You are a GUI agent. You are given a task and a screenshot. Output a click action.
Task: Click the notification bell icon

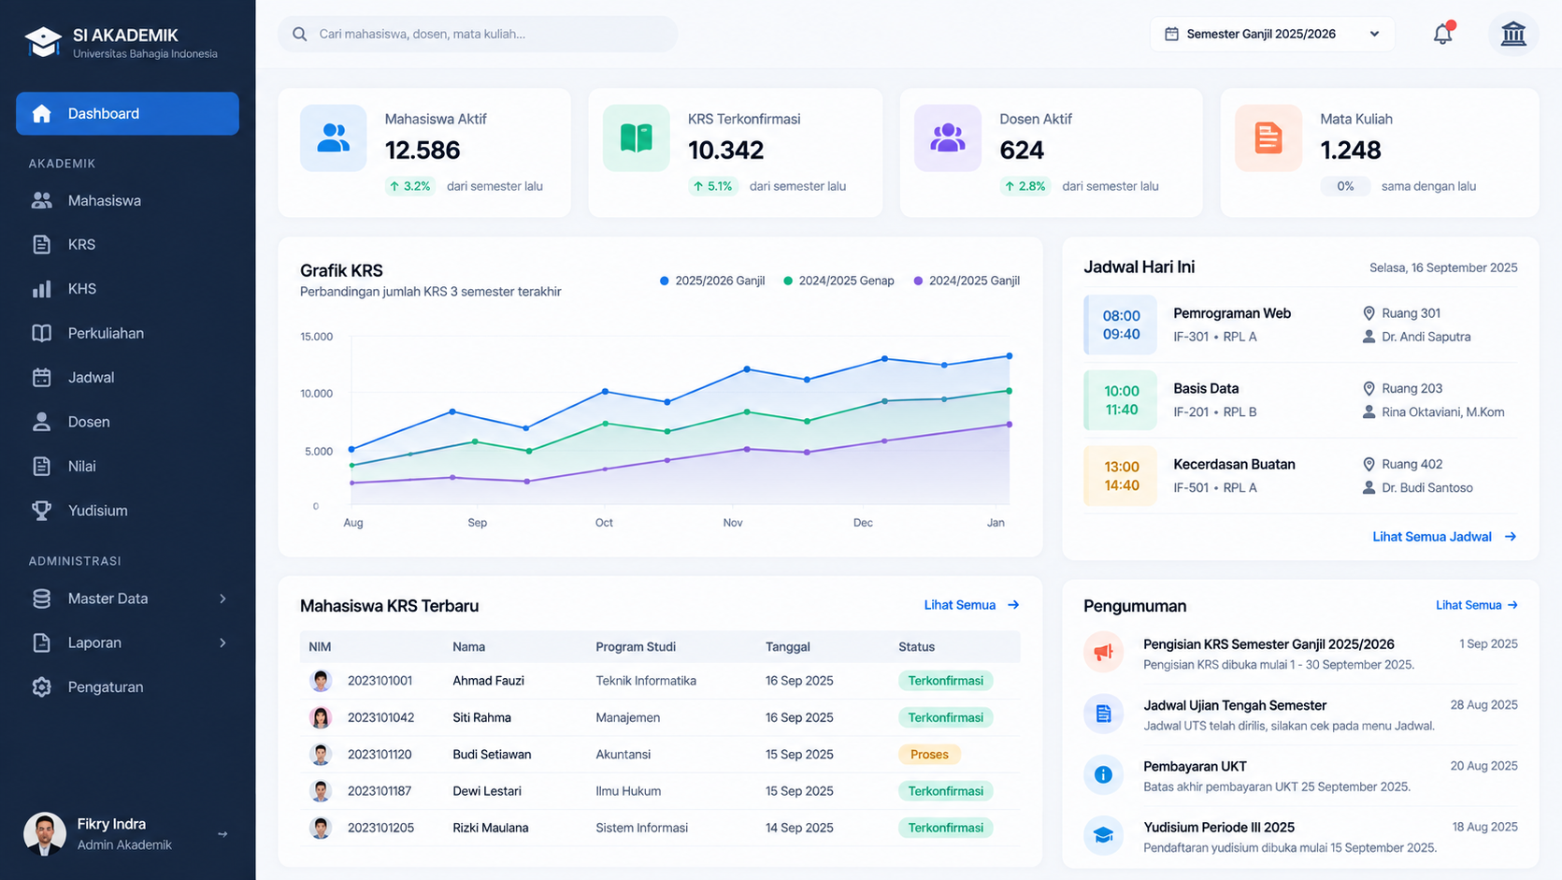pos(1443,34)
